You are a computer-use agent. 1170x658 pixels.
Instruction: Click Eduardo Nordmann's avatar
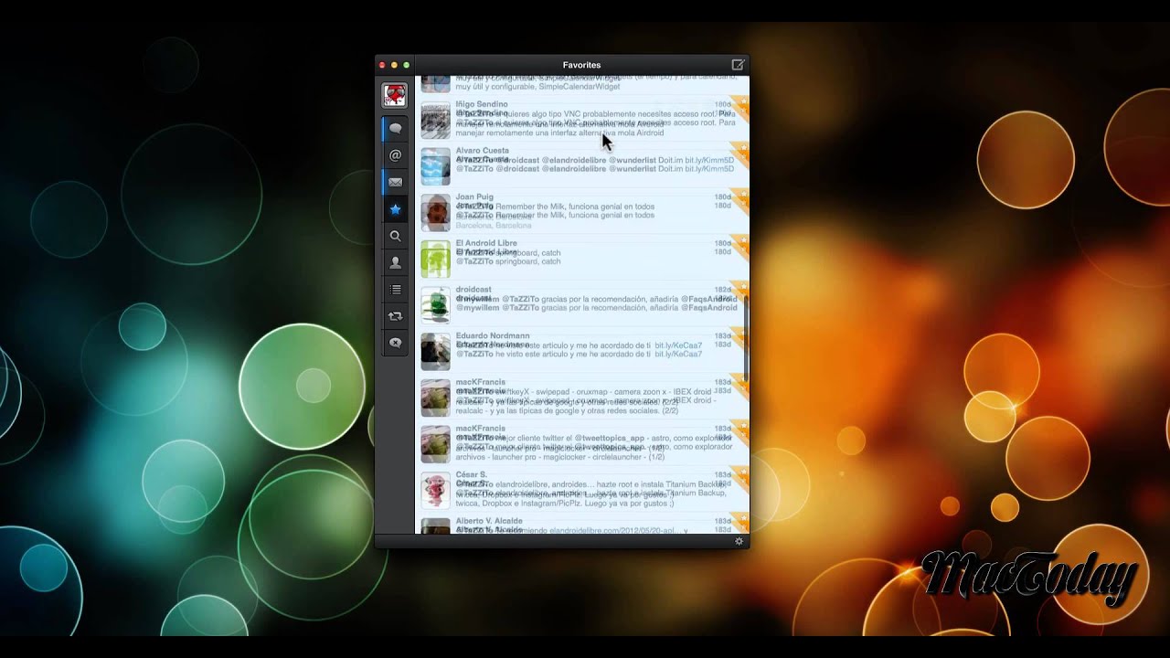point(435,352)
